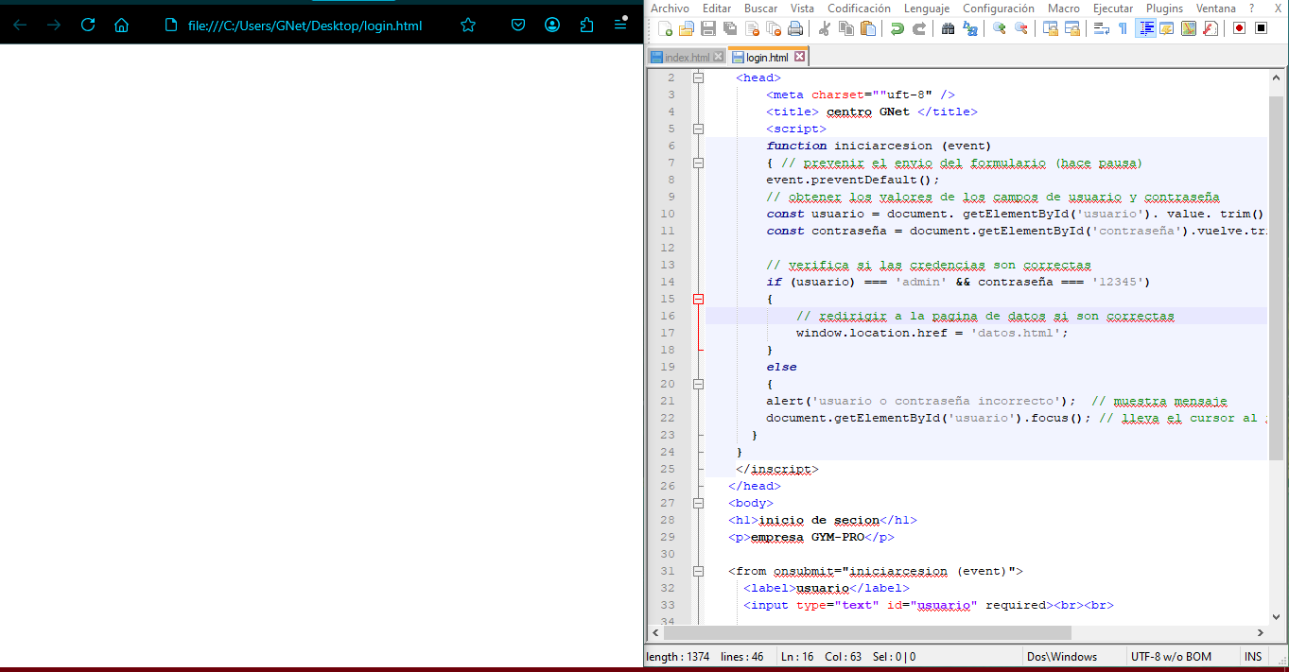Reload the page in the browser
This screenshot has height=672, width=1289.
coord(88,26)
